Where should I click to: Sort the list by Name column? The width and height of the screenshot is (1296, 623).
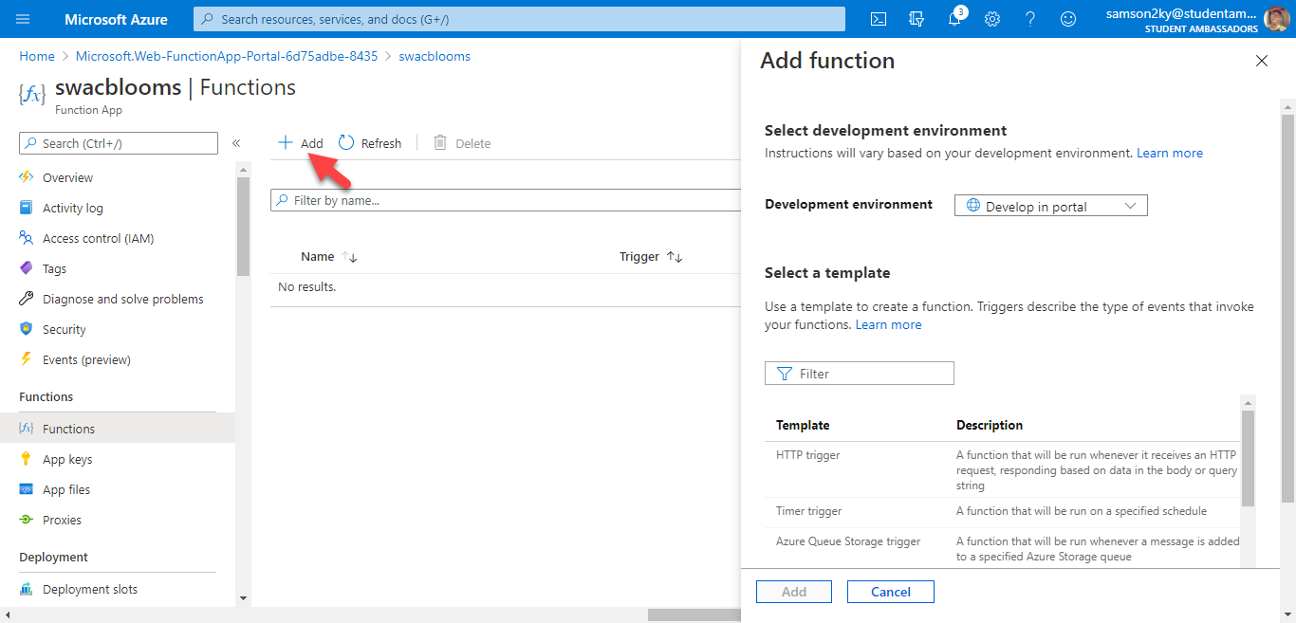point(328,257)
